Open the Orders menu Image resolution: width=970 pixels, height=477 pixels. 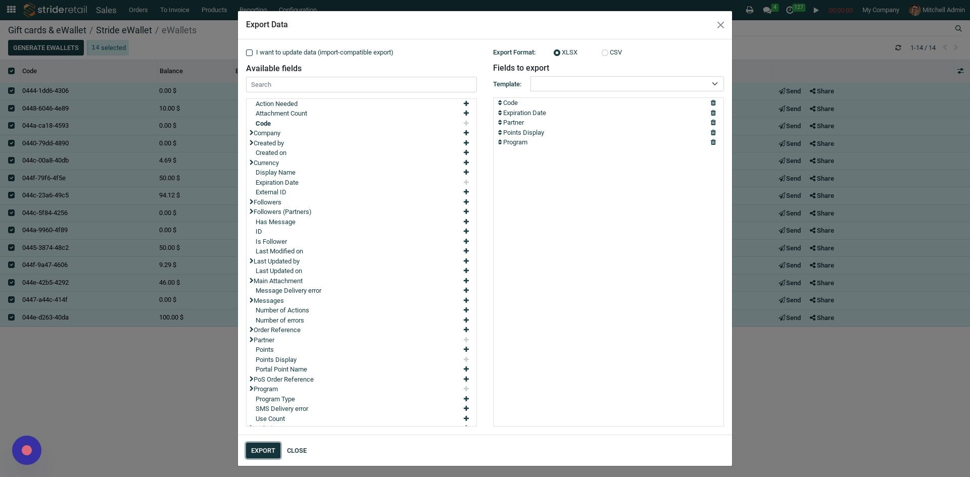[138, 10]
